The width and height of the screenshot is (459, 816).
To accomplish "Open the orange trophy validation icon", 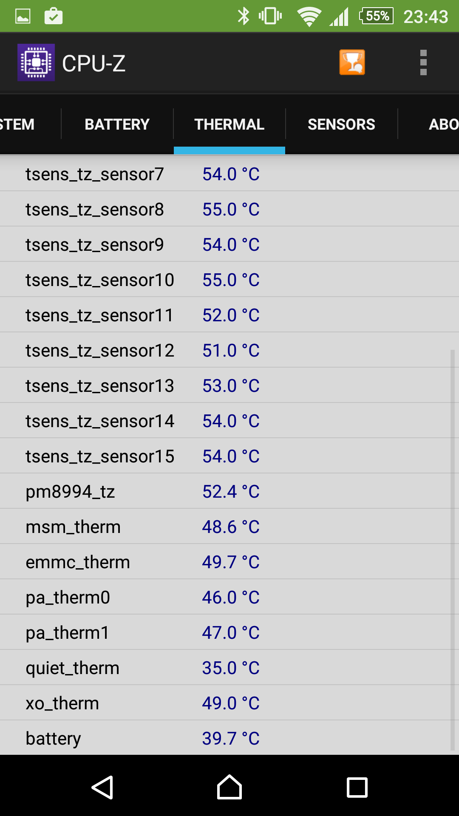I will click(352, 62).
